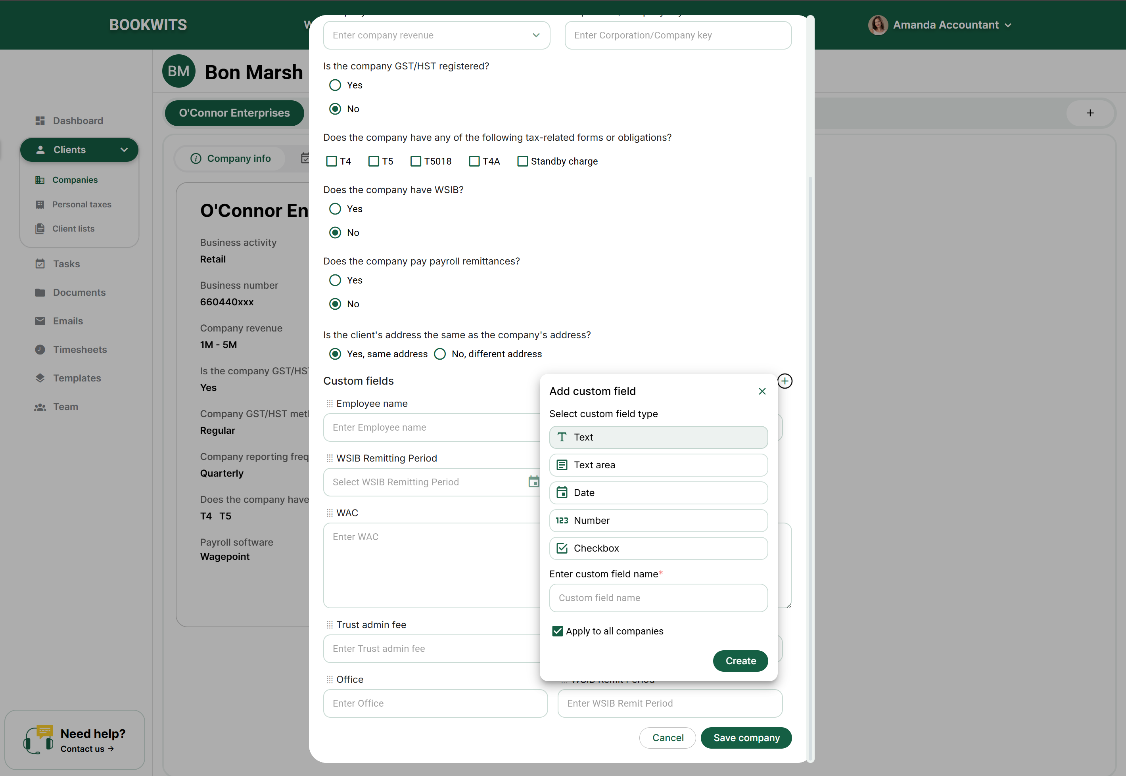Click the Office field drag handle
The image size is (1126, 776).
(330, 679)
